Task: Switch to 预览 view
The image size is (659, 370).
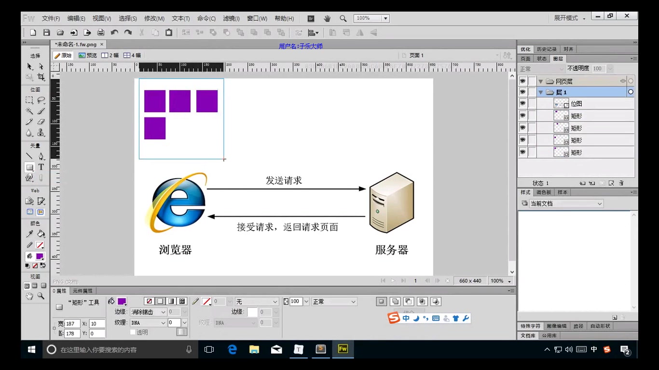Action: (x=88, y=55)
